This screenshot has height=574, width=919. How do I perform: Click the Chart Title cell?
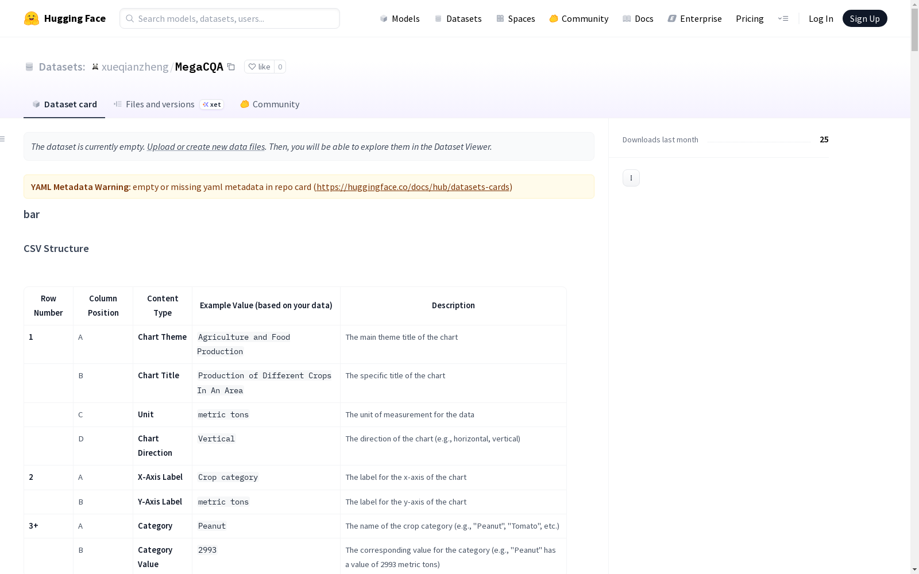click(163, 383)
